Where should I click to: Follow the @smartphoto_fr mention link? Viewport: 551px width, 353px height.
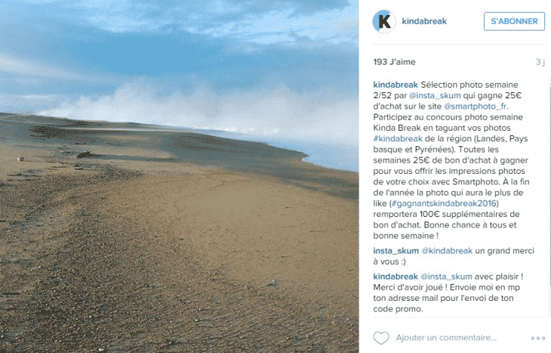tap(476, 107)
